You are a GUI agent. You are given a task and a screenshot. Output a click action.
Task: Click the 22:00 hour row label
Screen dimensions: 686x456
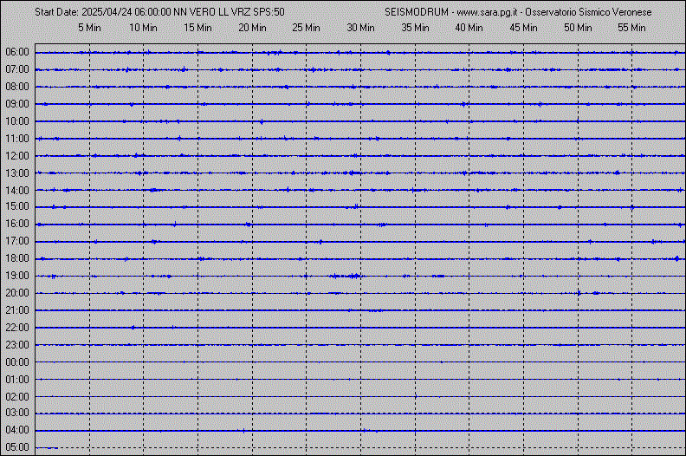click(x=17, y=328)
